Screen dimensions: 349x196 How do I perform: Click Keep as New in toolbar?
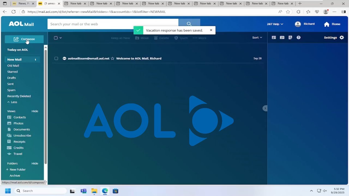(x=121, y=38)
